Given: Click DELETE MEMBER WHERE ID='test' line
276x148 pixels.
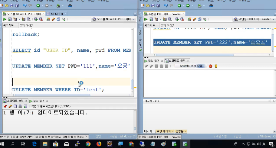Looking at the screenshot, I should tap(58, 90).
